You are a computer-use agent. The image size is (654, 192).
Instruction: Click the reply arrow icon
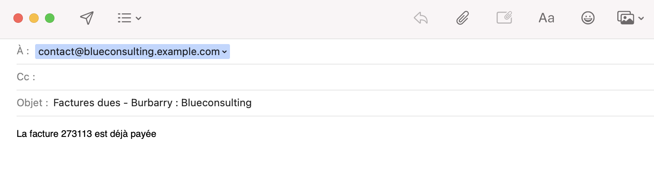(x=421, y=18)
